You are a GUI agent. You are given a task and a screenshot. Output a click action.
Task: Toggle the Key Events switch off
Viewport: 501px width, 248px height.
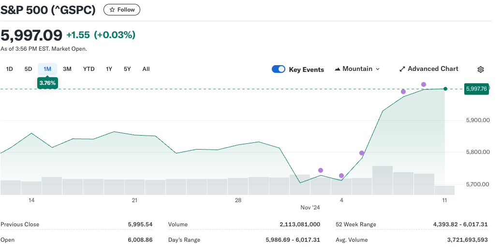coord(279,69)
